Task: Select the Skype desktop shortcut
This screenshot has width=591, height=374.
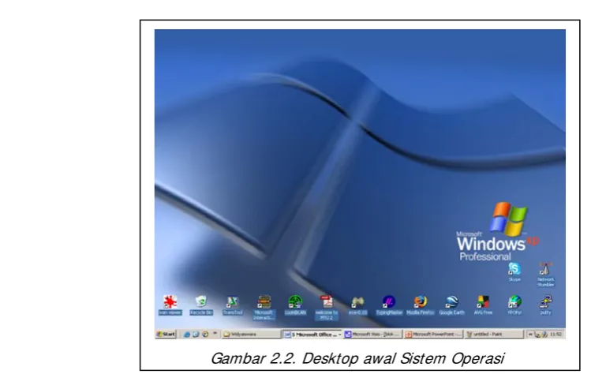Action: pos(514,272)
